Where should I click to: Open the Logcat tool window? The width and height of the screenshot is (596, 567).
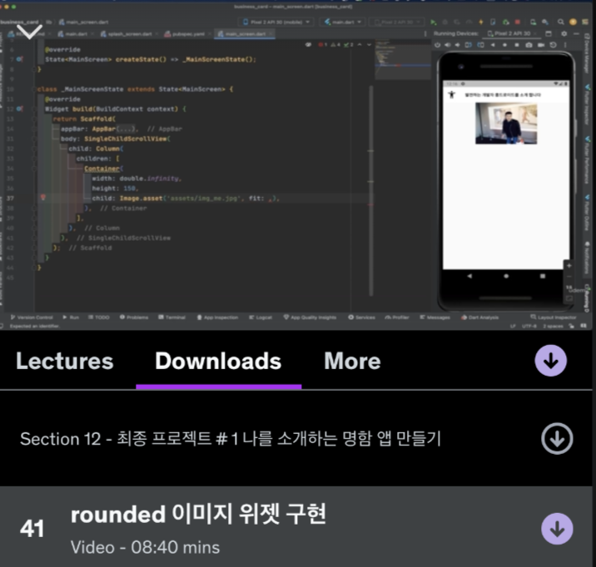(261, 318)
